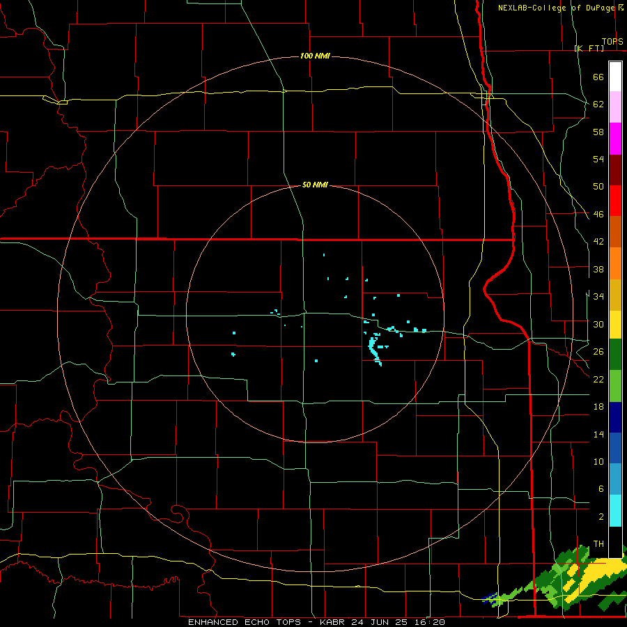The height and width of the screenshot is (627, 627).
Task: Select the light pink legend swatch
Action: coord(615,107)
